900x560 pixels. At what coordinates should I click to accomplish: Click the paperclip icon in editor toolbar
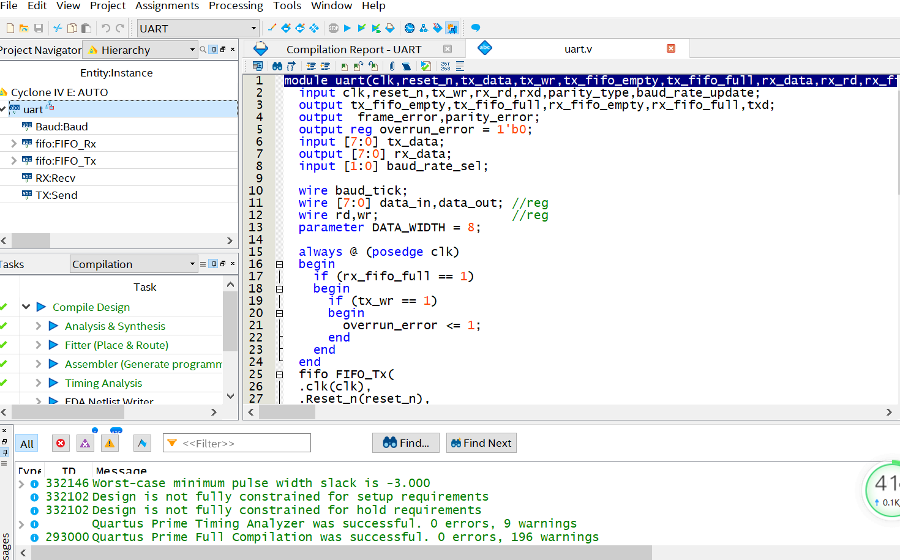[x=392, y=66]
